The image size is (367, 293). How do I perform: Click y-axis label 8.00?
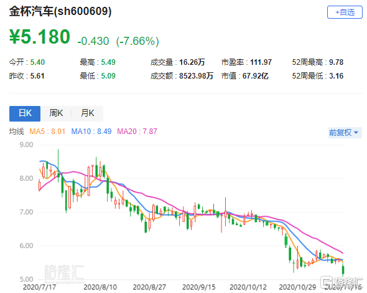point(26,178)
